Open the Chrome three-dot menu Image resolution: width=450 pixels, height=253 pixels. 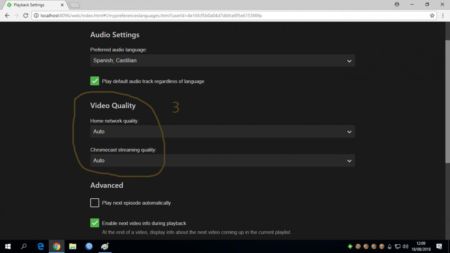pos(442,16)
